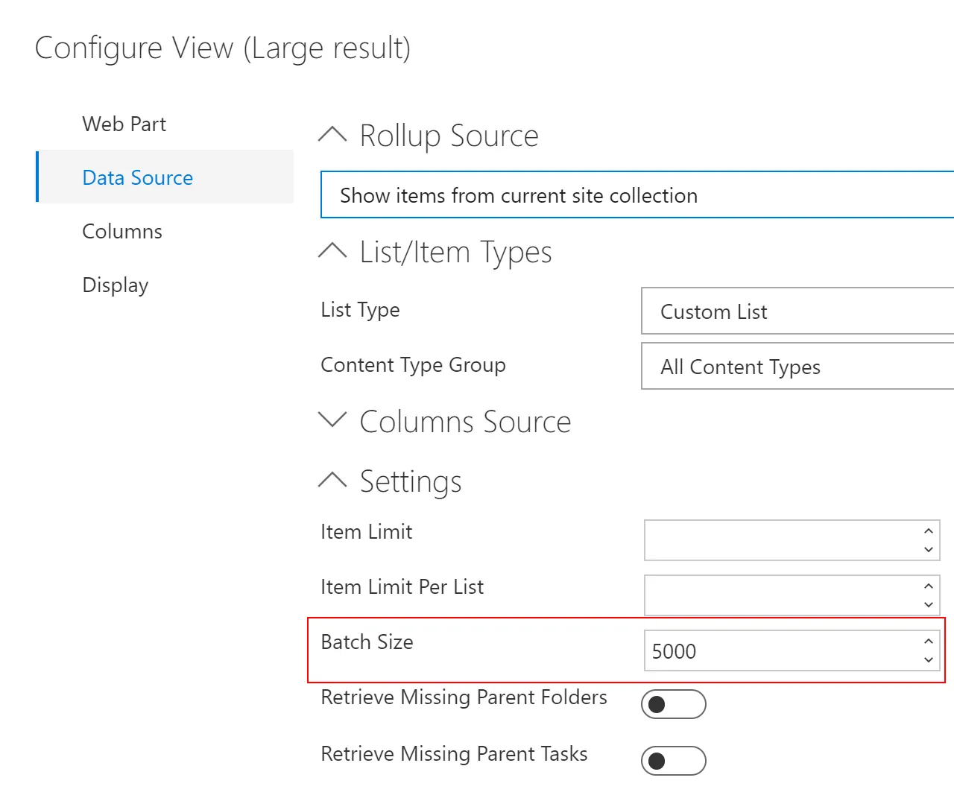This screenshot has width=954, height=801.
Task: Select the Data Source tab
Action: pyautogui.click(x=137, y=177)
